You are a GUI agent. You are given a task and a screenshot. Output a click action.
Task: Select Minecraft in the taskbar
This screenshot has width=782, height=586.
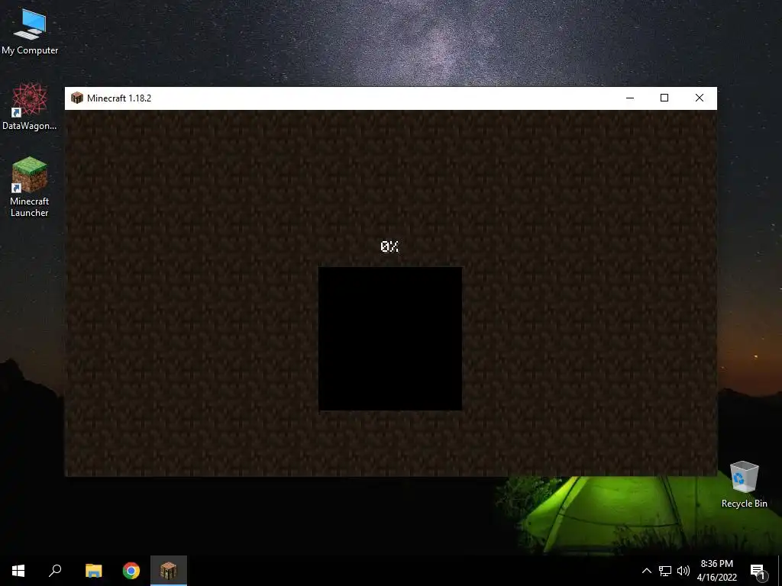(x=169, y=571)
